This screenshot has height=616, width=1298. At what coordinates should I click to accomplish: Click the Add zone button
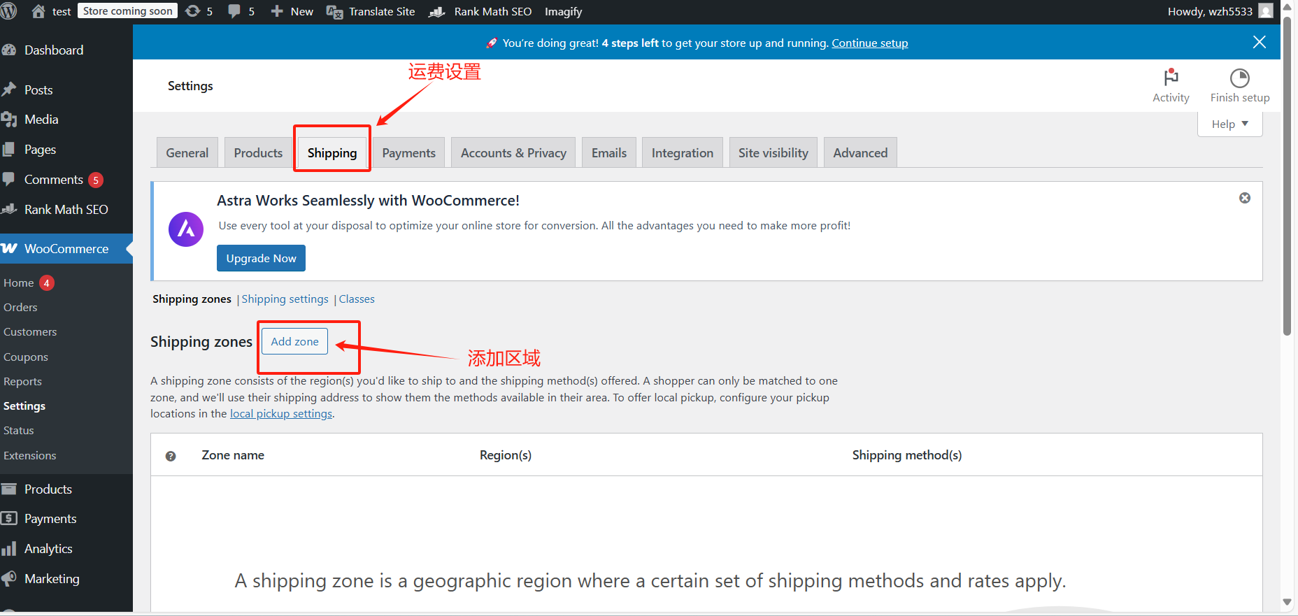pyautogui.click(x=294, y=341)
